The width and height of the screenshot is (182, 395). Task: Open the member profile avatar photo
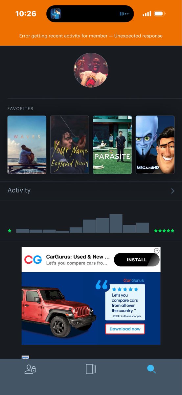91,70
